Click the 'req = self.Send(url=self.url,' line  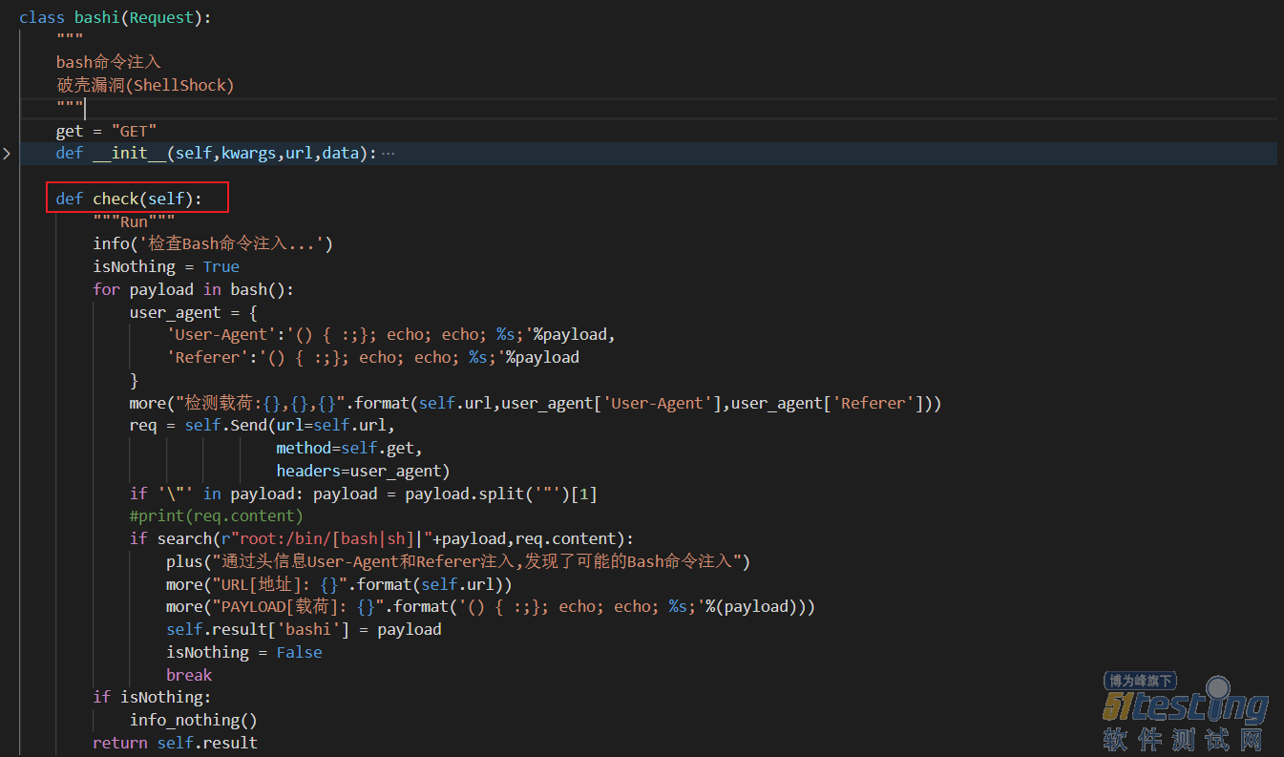pos(263,426)
